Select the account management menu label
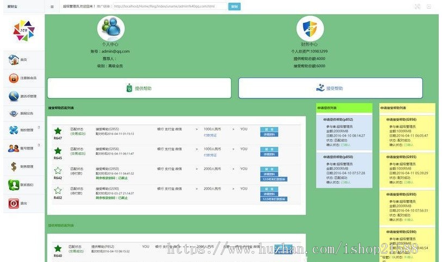 click(x=27, y=148)
